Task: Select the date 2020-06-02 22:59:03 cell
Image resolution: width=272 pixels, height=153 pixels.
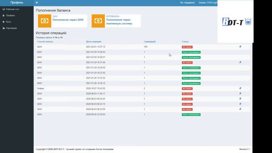Action: [96, 114]
